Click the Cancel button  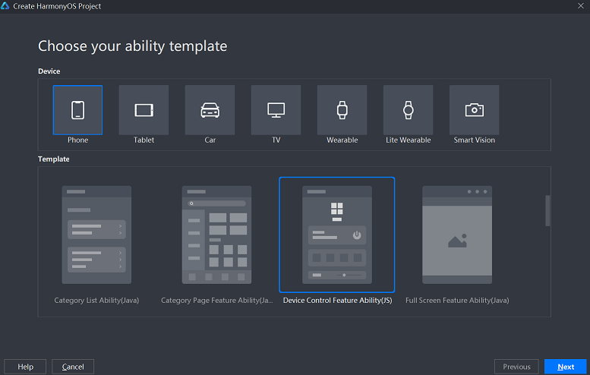[x=73, y=367]
